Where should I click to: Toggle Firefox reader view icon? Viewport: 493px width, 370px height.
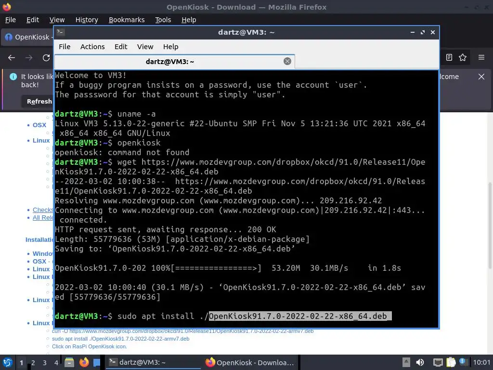pyautogui.click(x=449, y=57)
